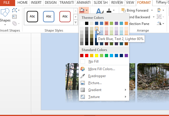169x116 pixels.
Task: Expand the Send Backward dropdown arrow
Action: [x=154, y=17]
